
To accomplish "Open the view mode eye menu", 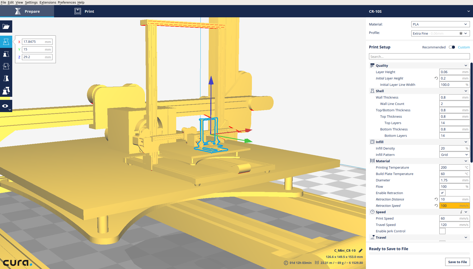I will [6, 106].
